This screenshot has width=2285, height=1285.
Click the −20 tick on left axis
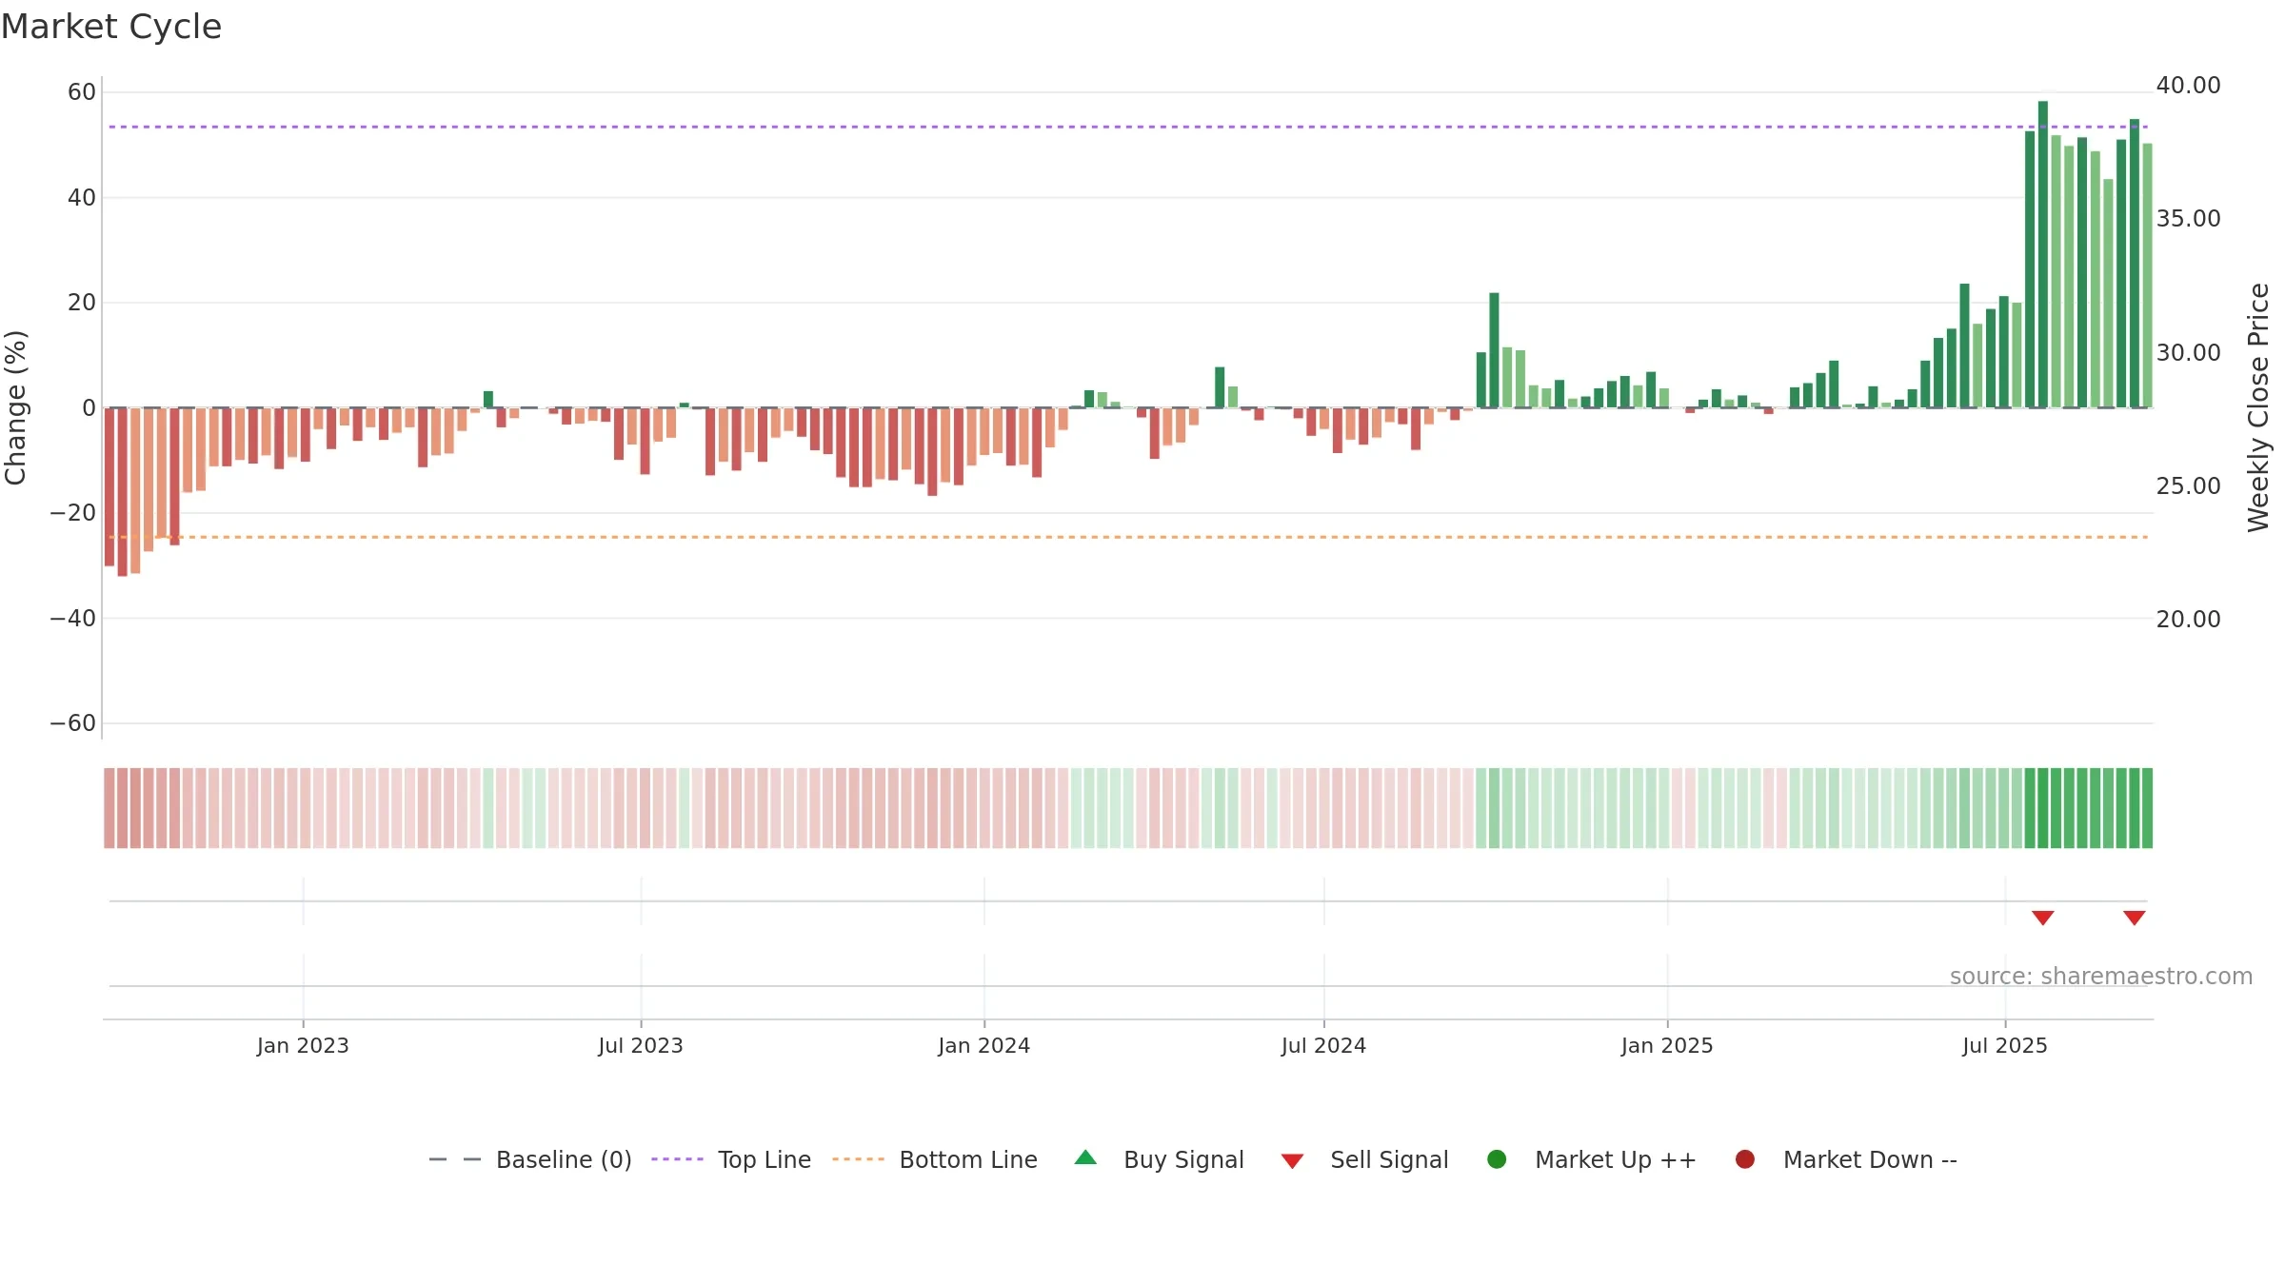tap(73, 513)
